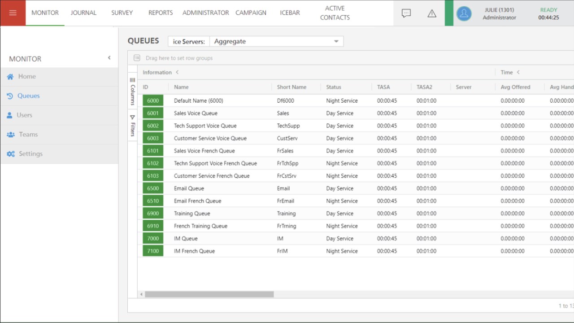Viewport: 574px width, 323px height.
Task: Click the row groups panel icon
Action: 137,58
